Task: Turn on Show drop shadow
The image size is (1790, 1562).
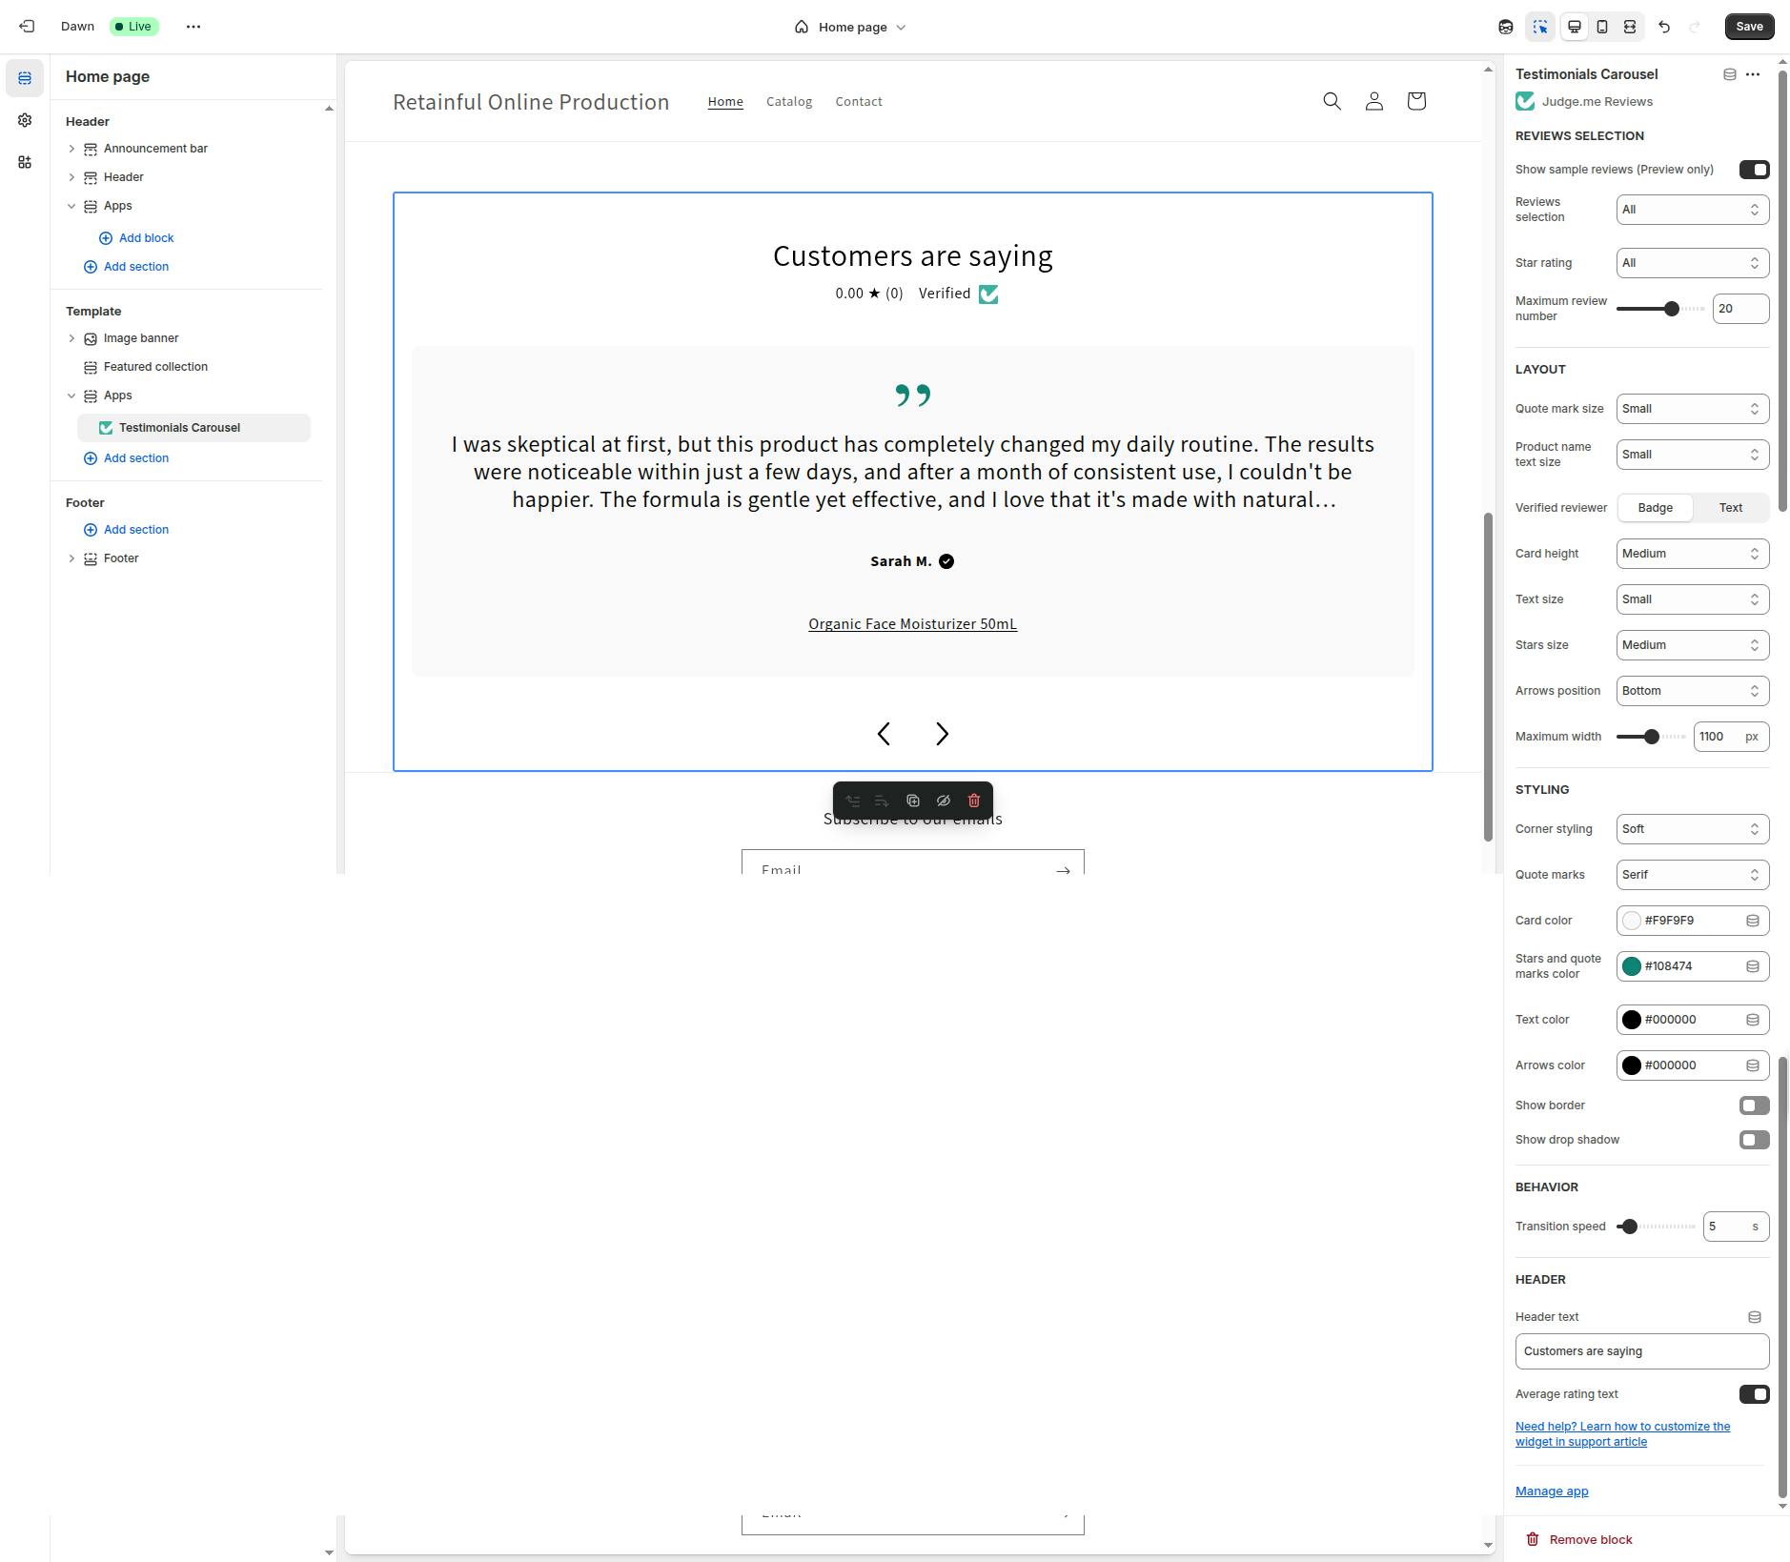Action: 1754,1140
